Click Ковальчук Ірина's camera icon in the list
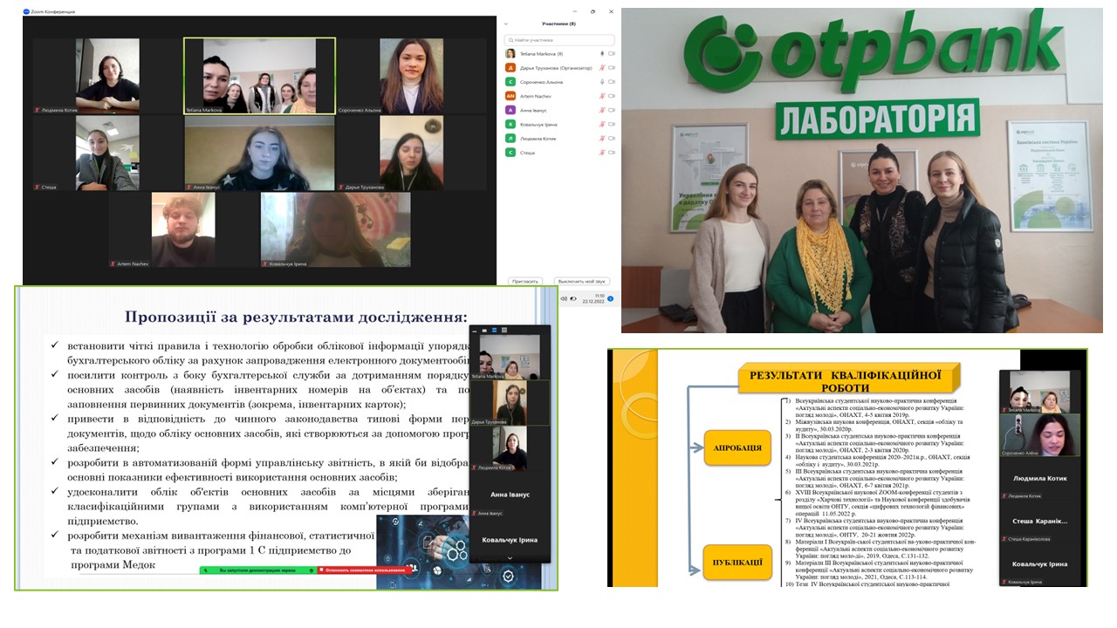Image resolution: width=1117 pixels, height=628 pixels. 612,125
